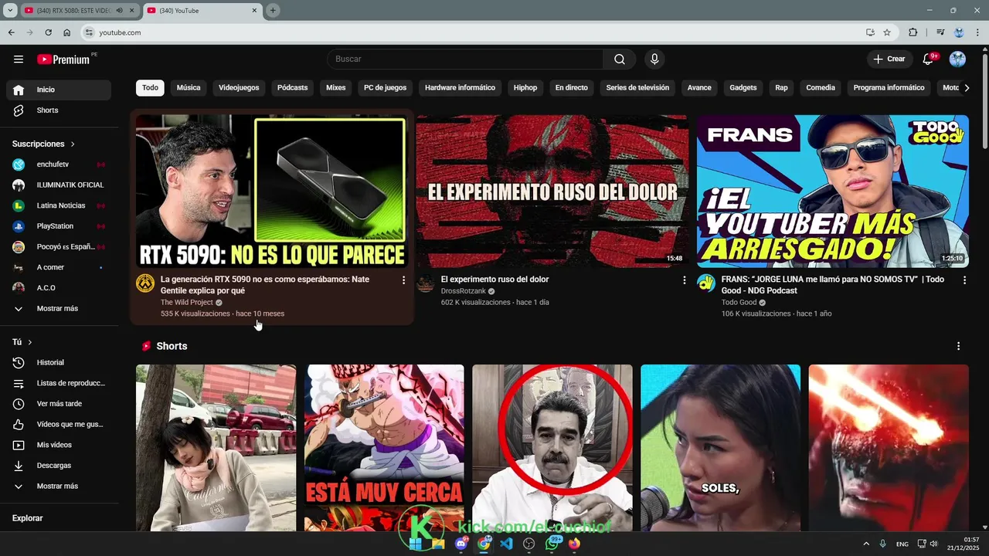Select the Hardware informático chip
The width and height of the screenshot is (989, 556).
pyautogui.click(x=460, y=88)
